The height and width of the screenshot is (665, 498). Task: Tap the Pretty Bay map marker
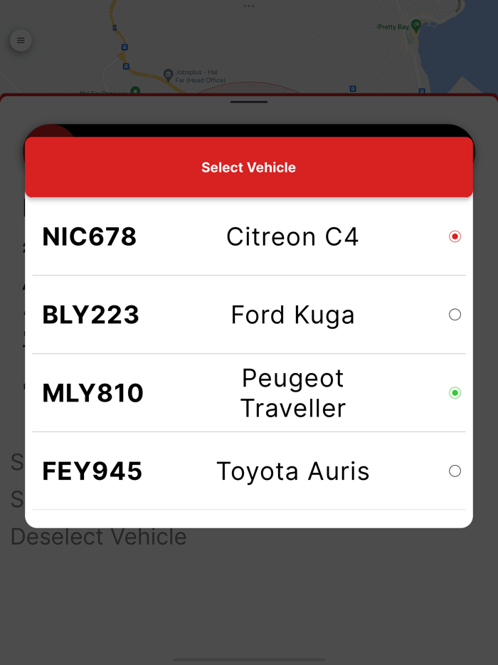(416, 26)
